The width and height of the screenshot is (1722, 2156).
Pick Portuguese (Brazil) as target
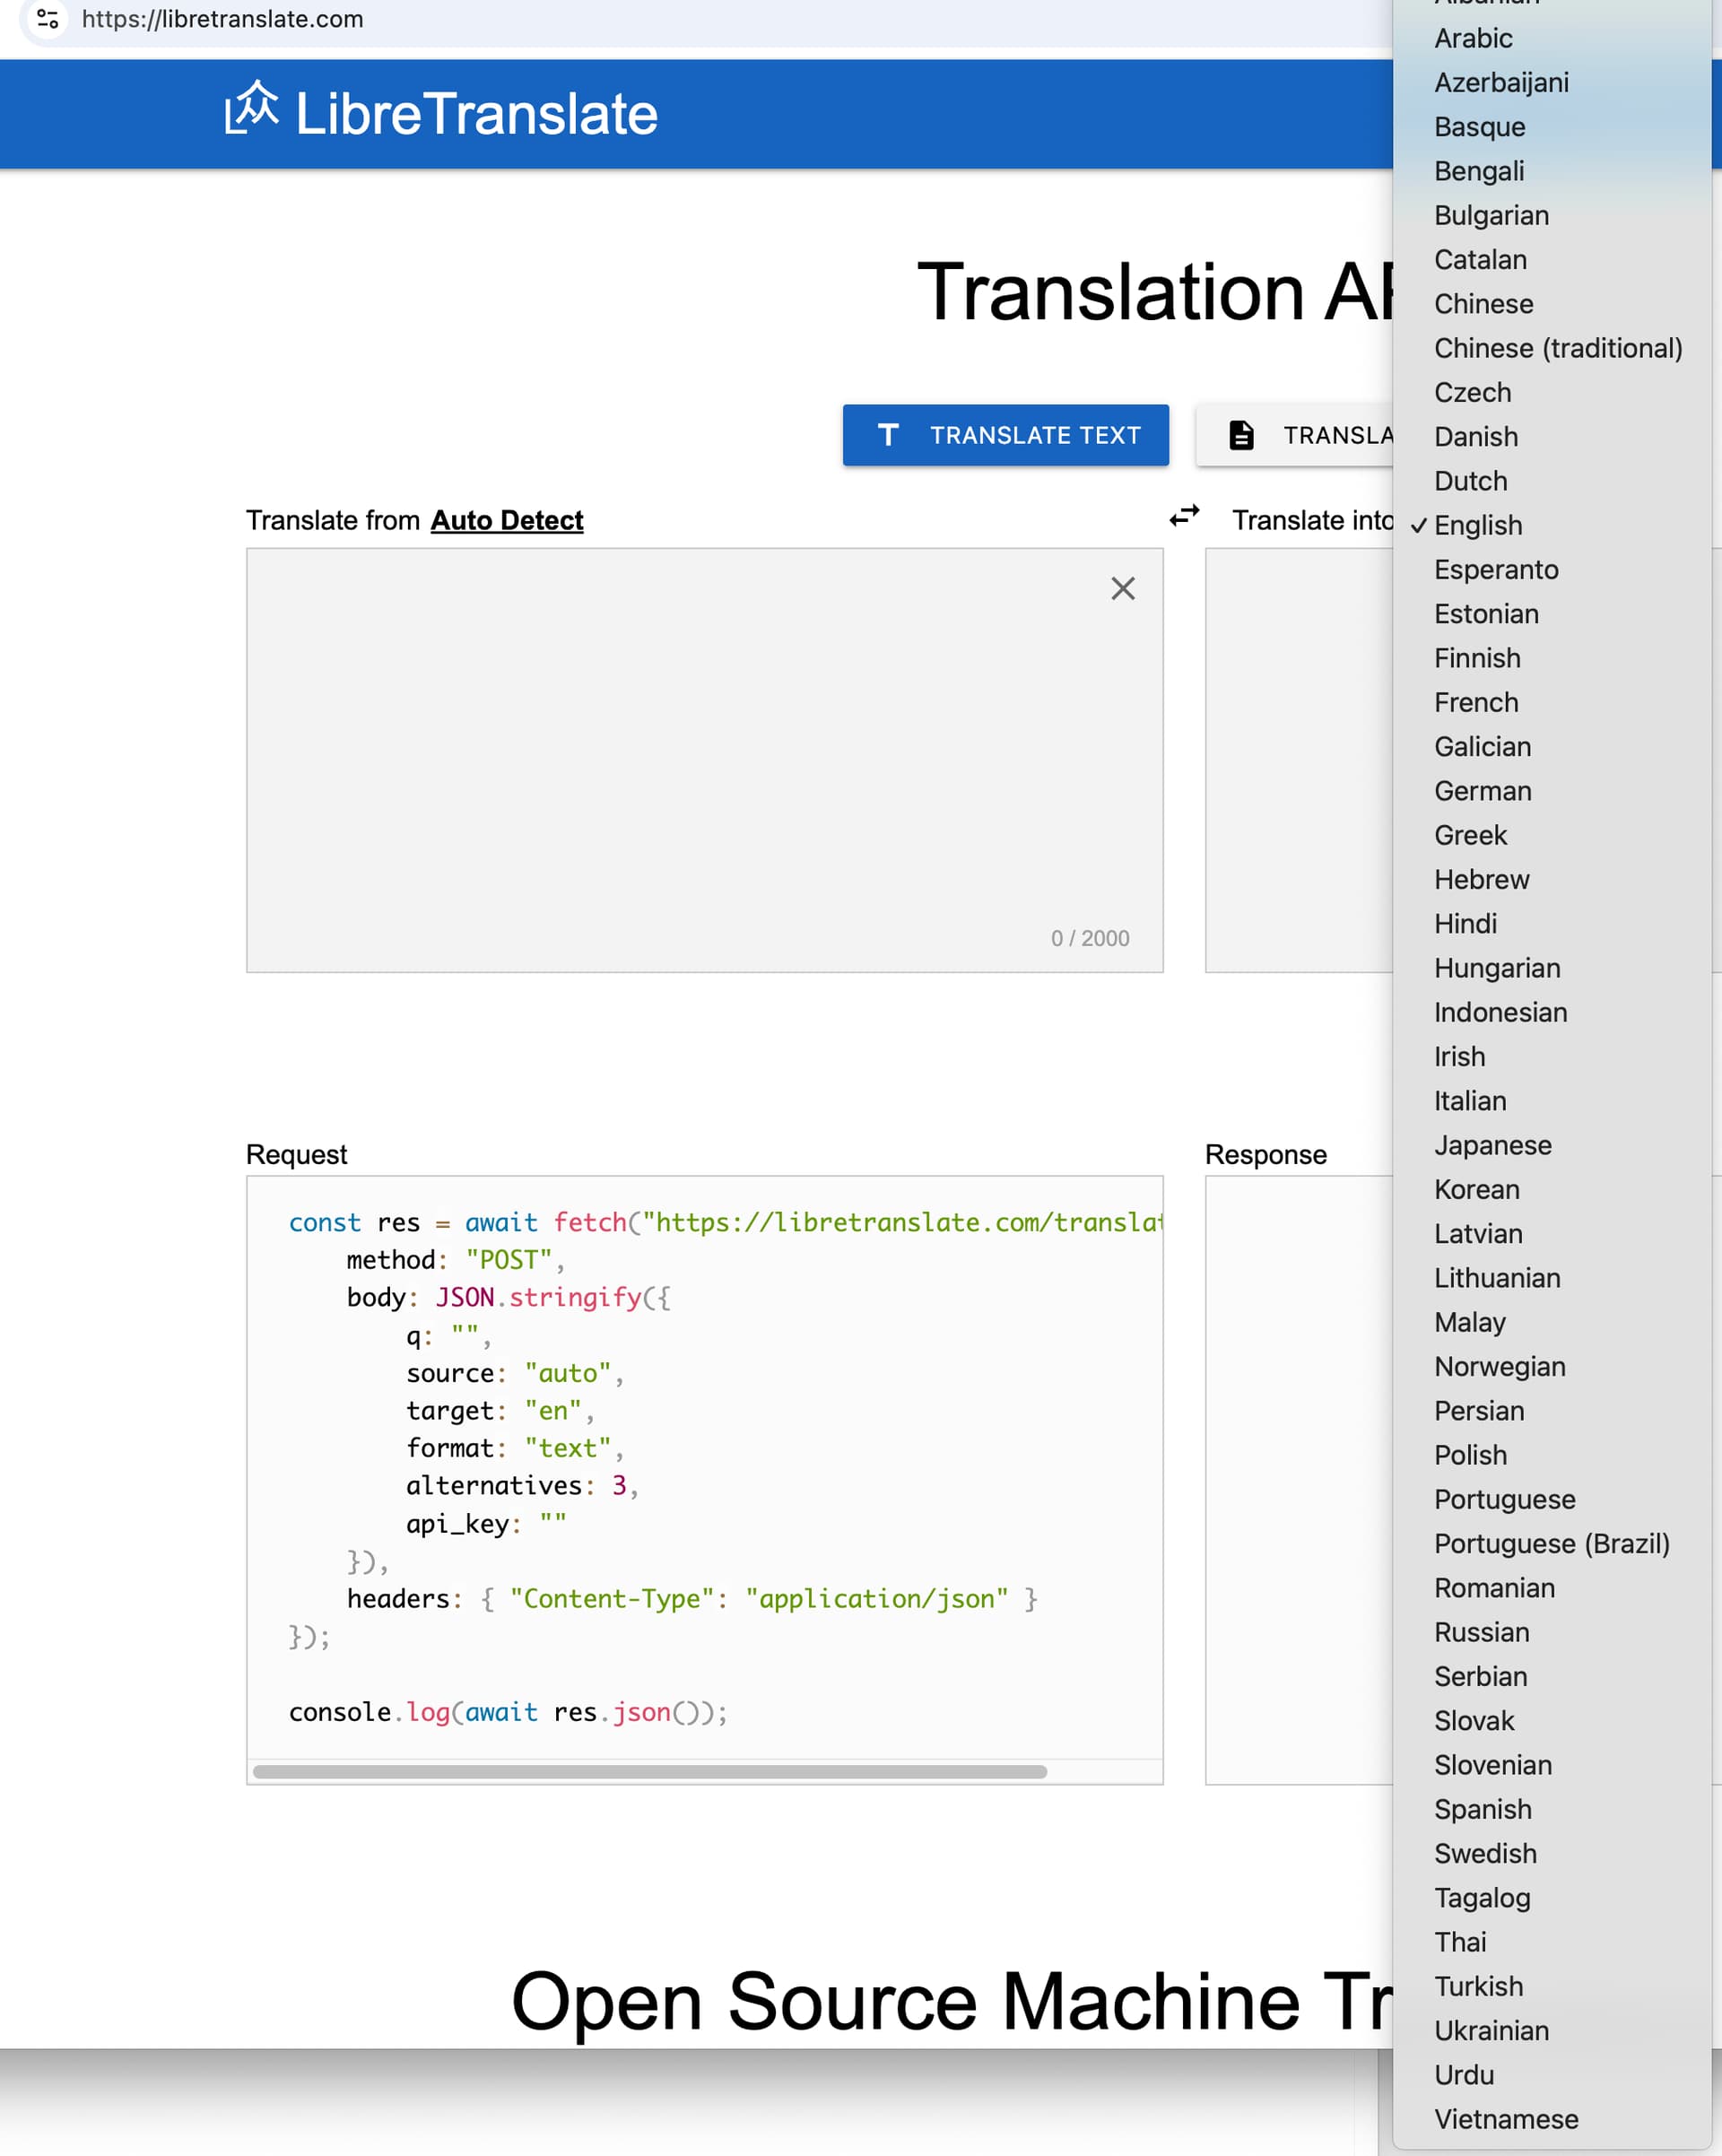point(1552,1543)
